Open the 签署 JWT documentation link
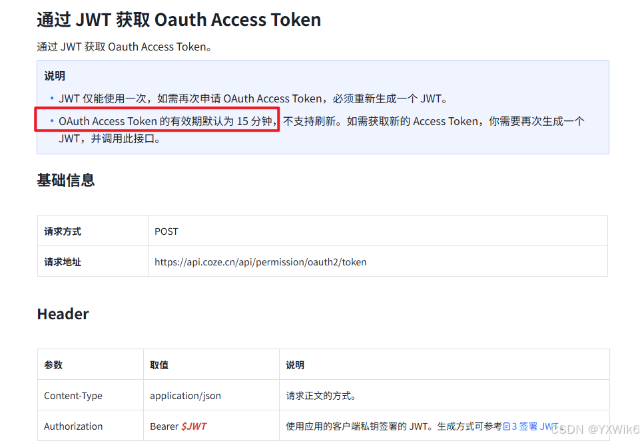This screenshot has height=441, width=642. 534,426
